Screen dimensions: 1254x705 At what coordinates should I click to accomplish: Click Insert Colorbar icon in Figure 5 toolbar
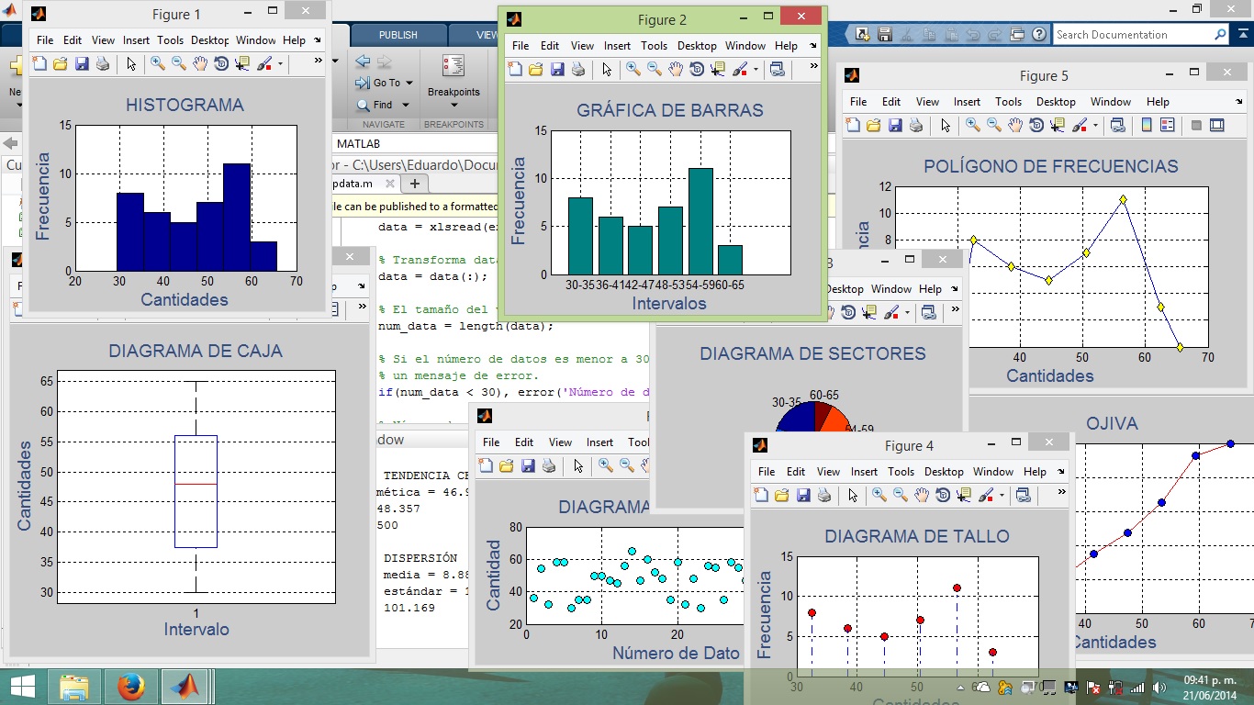click(1148, 126)
